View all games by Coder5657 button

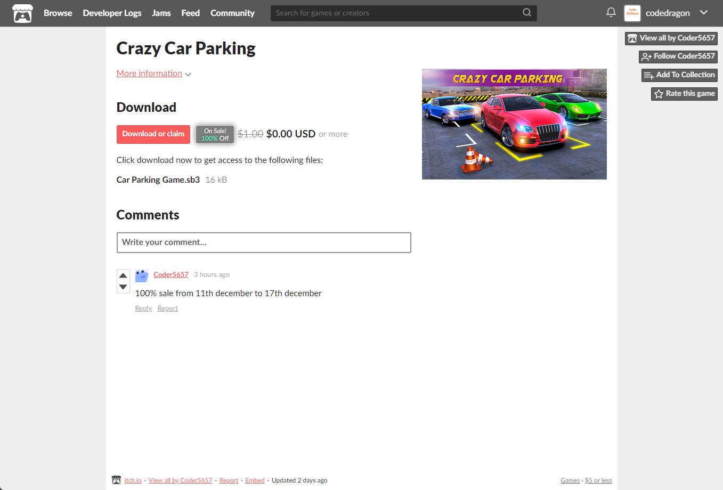tap(671, 38)
